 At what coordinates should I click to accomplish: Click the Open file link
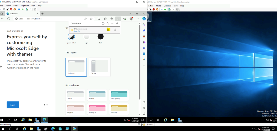(x=77, y=31)
